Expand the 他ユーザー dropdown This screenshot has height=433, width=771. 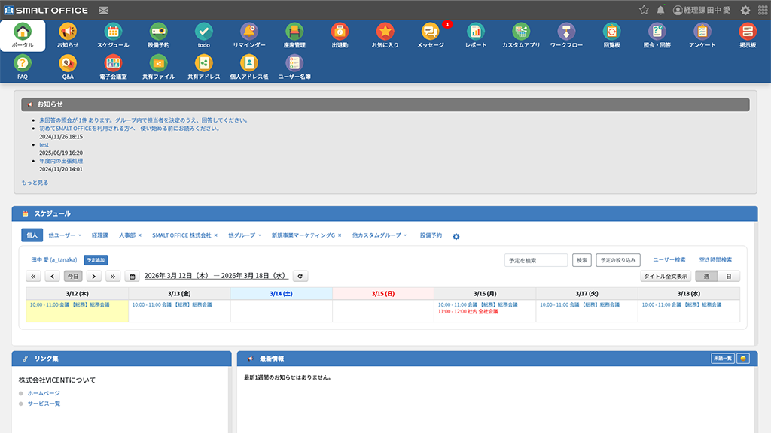pyautogui.click(x=65, y=235)
